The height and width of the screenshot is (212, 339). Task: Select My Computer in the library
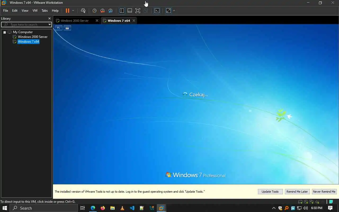point(23,32)
